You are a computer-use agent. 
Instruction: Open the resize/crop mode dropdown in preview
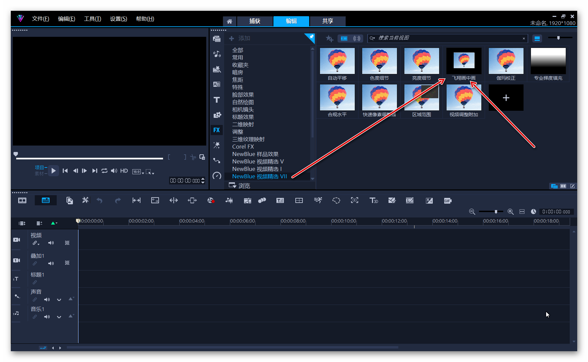(150, 172)
